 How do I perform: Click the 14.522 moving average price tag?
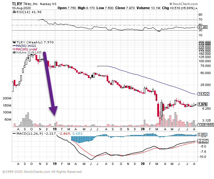(203, 94)
